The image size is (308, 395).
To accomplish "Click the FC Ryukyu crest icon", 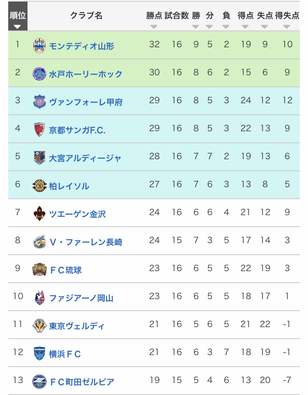I will tap(39, 270).
